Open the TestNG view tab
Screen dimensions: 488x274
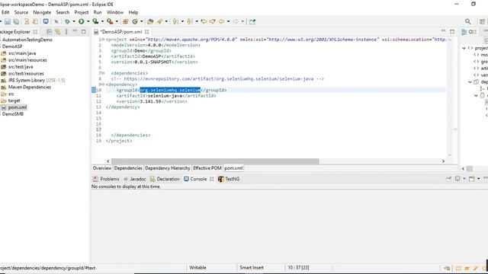tap(229, 179)
